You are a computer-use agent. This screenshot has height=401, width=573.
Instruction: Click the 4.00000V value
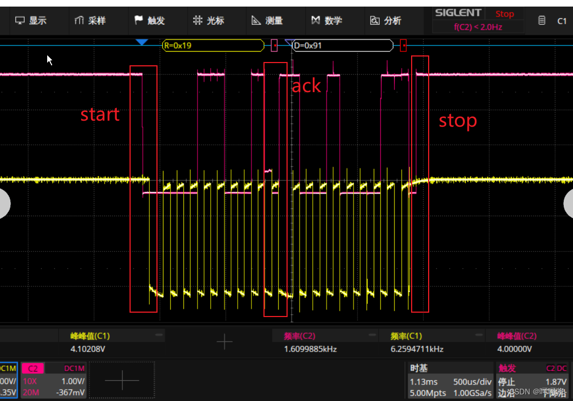coord(514,349)
